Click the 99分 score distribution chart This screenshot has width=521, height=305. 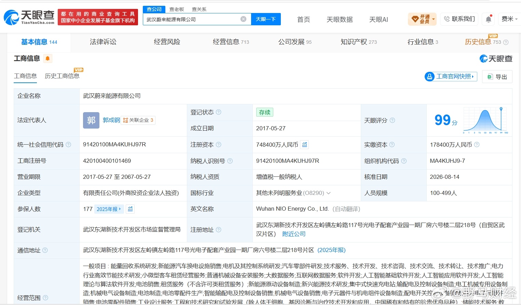[x=485, y=120]
